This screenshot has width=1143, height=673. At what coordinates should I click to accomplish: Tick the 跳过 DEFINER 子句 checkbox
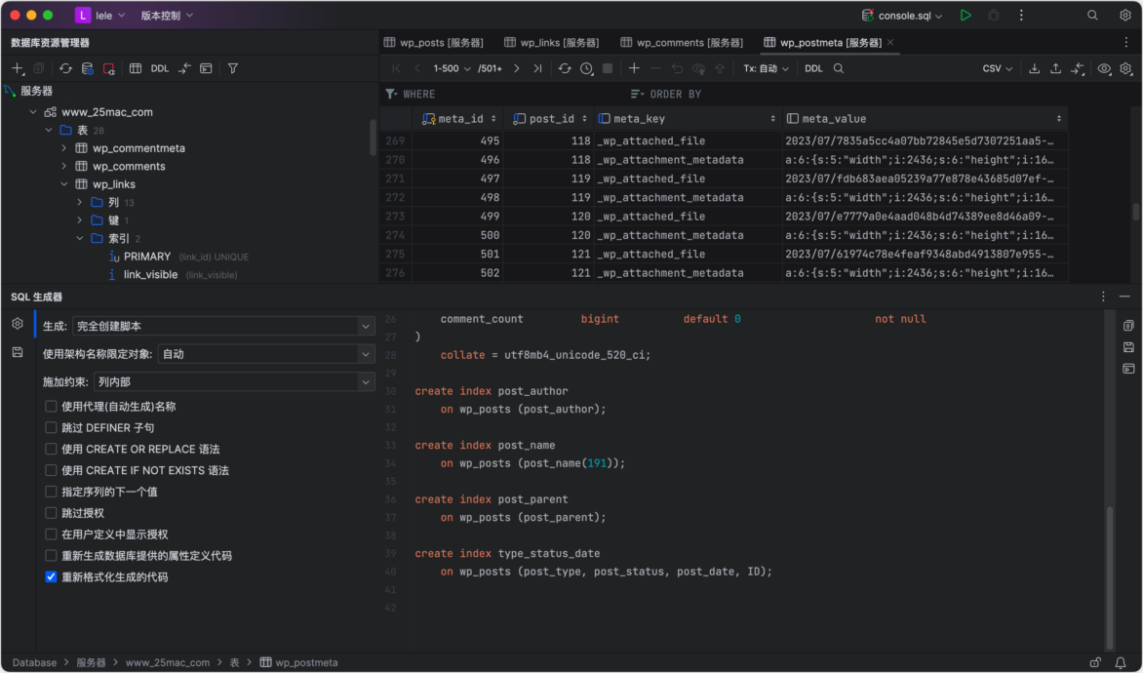51,427
